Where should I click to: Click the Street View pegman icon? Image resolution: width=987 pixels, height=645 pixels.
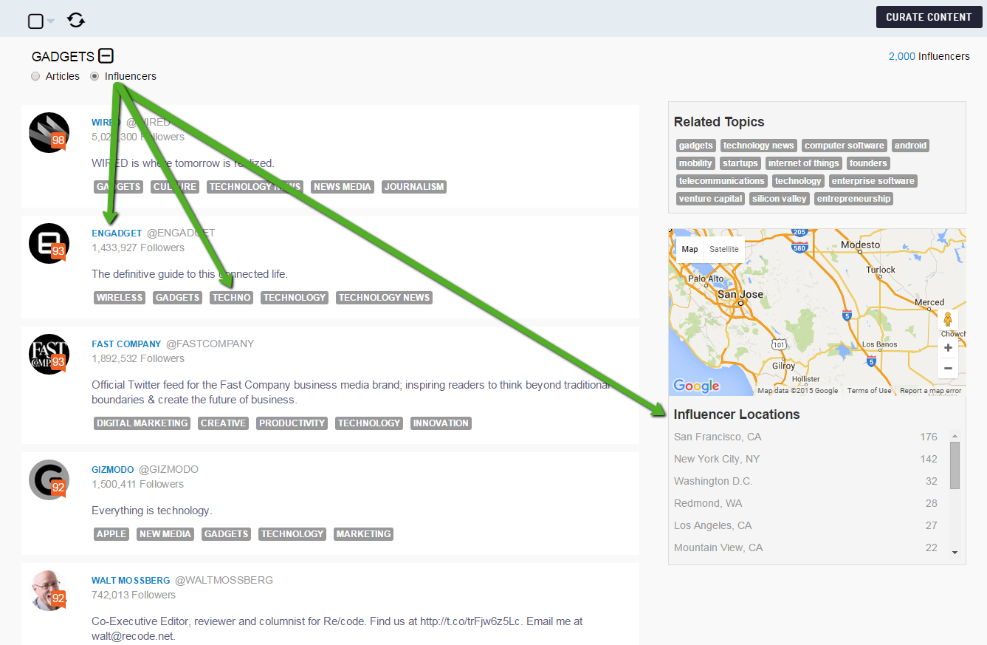pos(948,320)
